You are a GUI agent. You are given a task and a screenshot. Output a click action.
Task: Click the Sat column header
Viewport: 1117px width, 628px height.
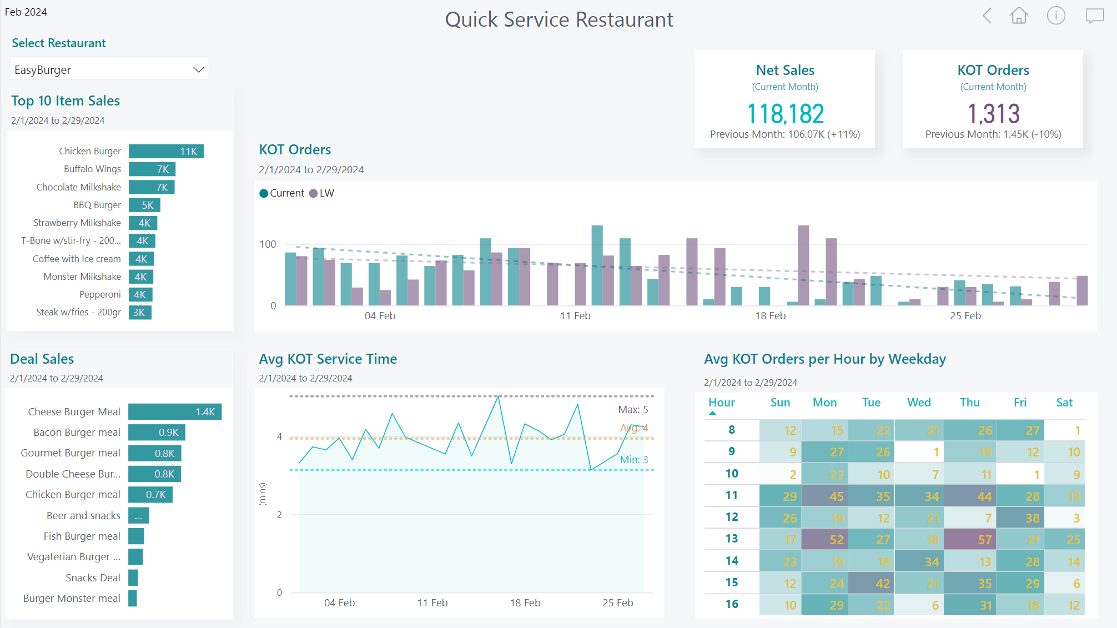(1064, 403)
